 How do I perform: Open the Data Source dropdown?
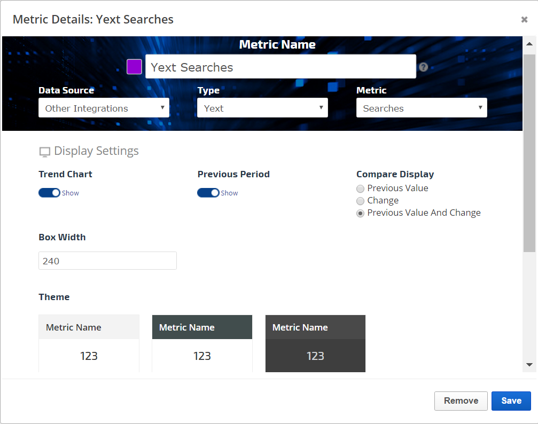pos(104,108)
